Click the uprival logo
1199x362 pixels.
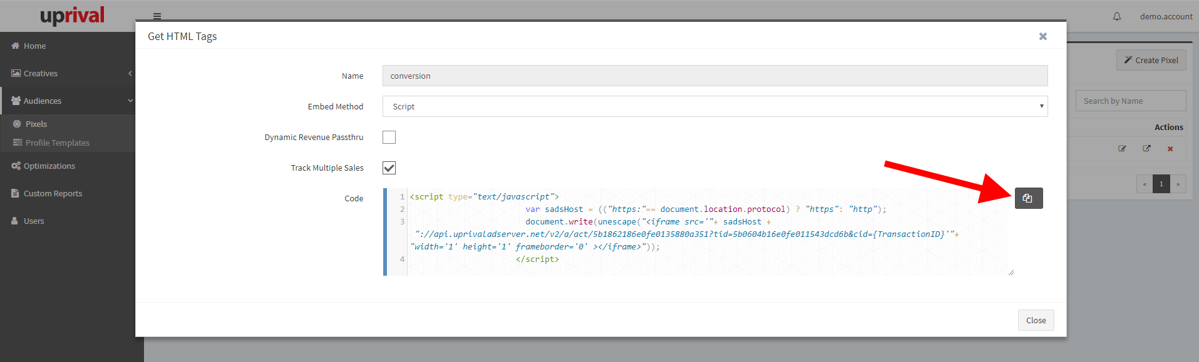pyautogui.click(x=72, y=15)
